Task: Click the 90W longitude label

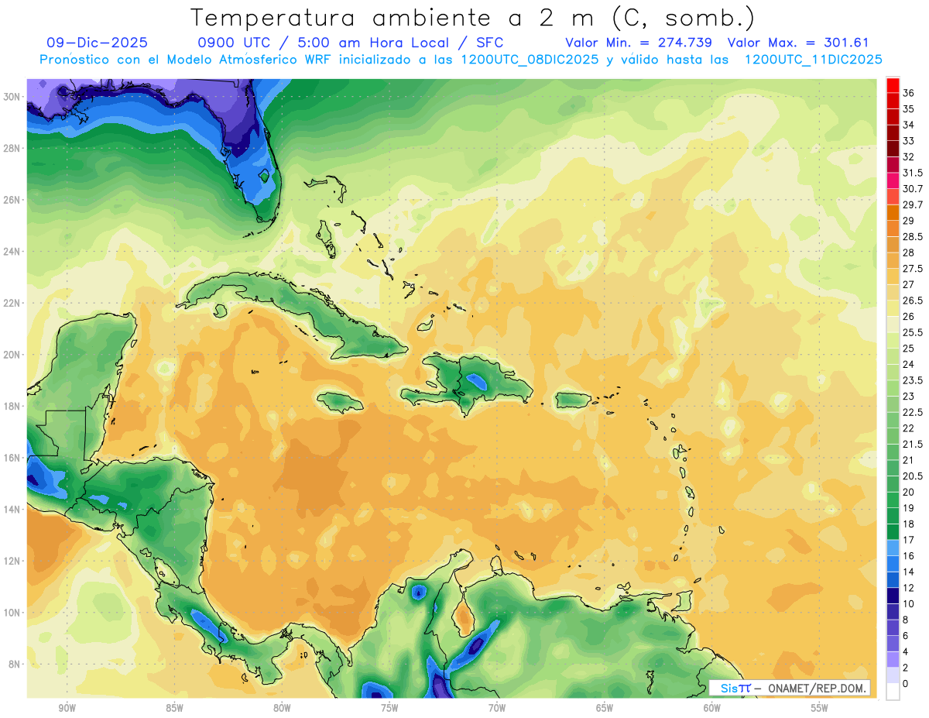Action: (67, 708)
